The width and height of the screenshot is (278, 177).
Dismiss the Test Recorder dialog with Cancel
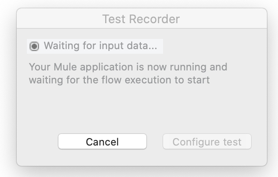click(102, 141)
